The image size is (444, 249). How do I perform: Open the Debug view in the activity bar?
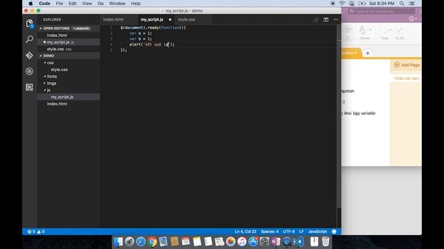pos(29,71)
